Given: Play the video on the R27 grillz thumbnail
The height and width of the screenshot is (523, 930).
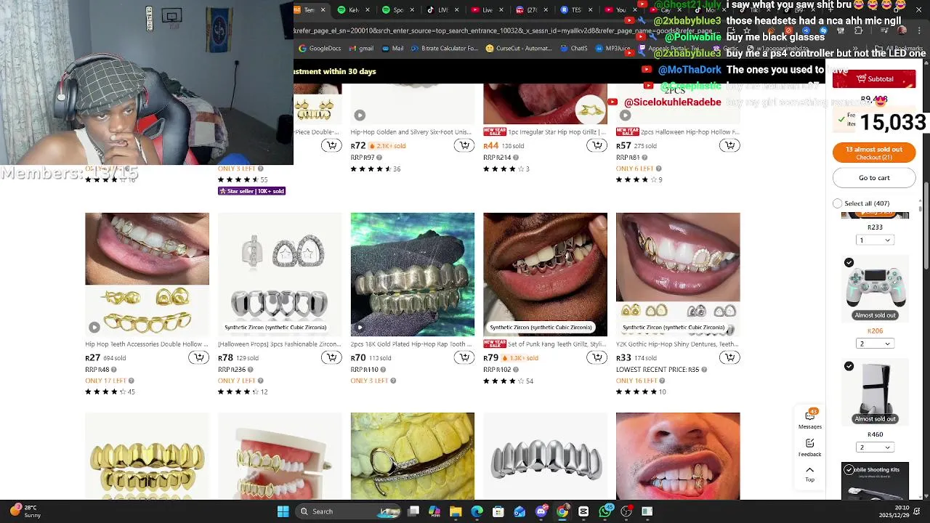Looking at the screenshot, I should (x=94, y=327).
